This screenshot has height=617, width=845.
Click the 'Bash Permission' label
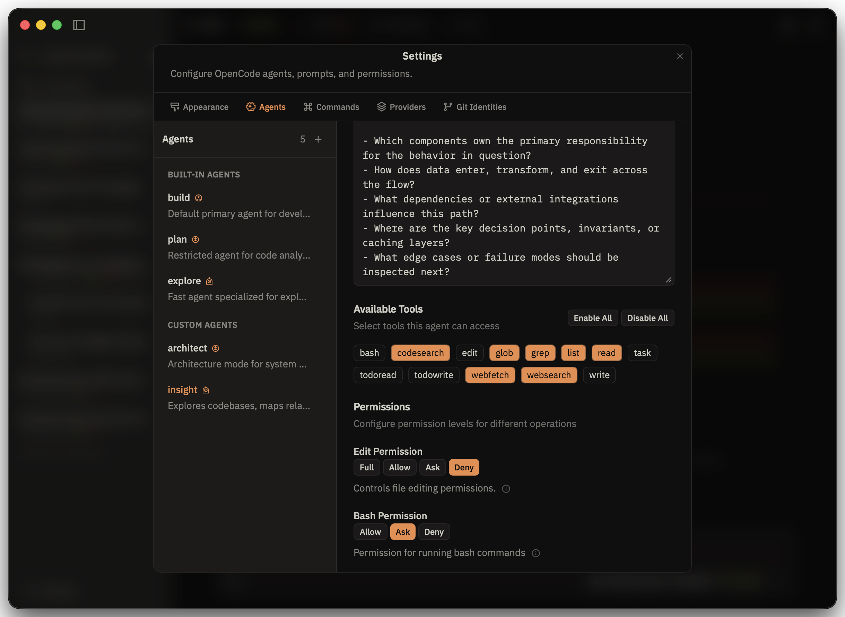pos(390,516)
